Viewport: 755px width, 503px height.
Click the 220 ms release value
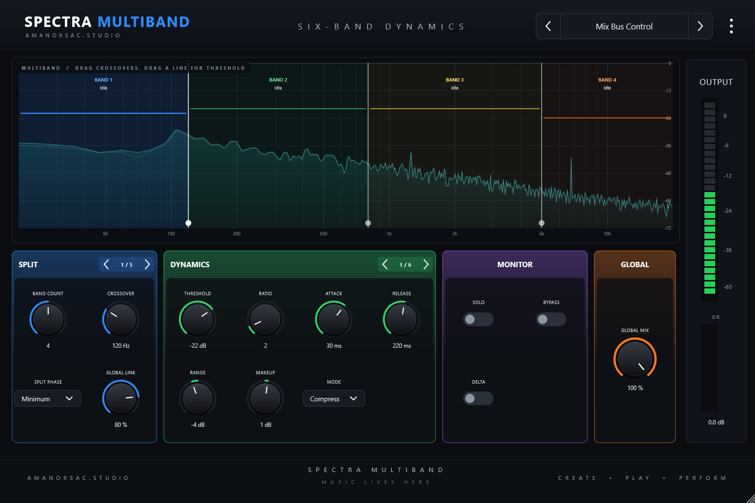pyautogui.click(x=402, y=346)
